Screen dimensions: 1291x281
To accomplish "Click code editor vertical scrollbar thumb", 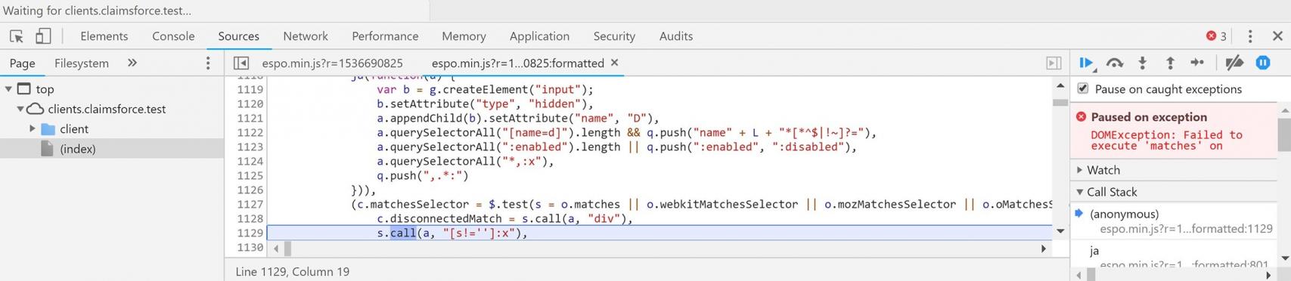I will tap(1060, 102).
